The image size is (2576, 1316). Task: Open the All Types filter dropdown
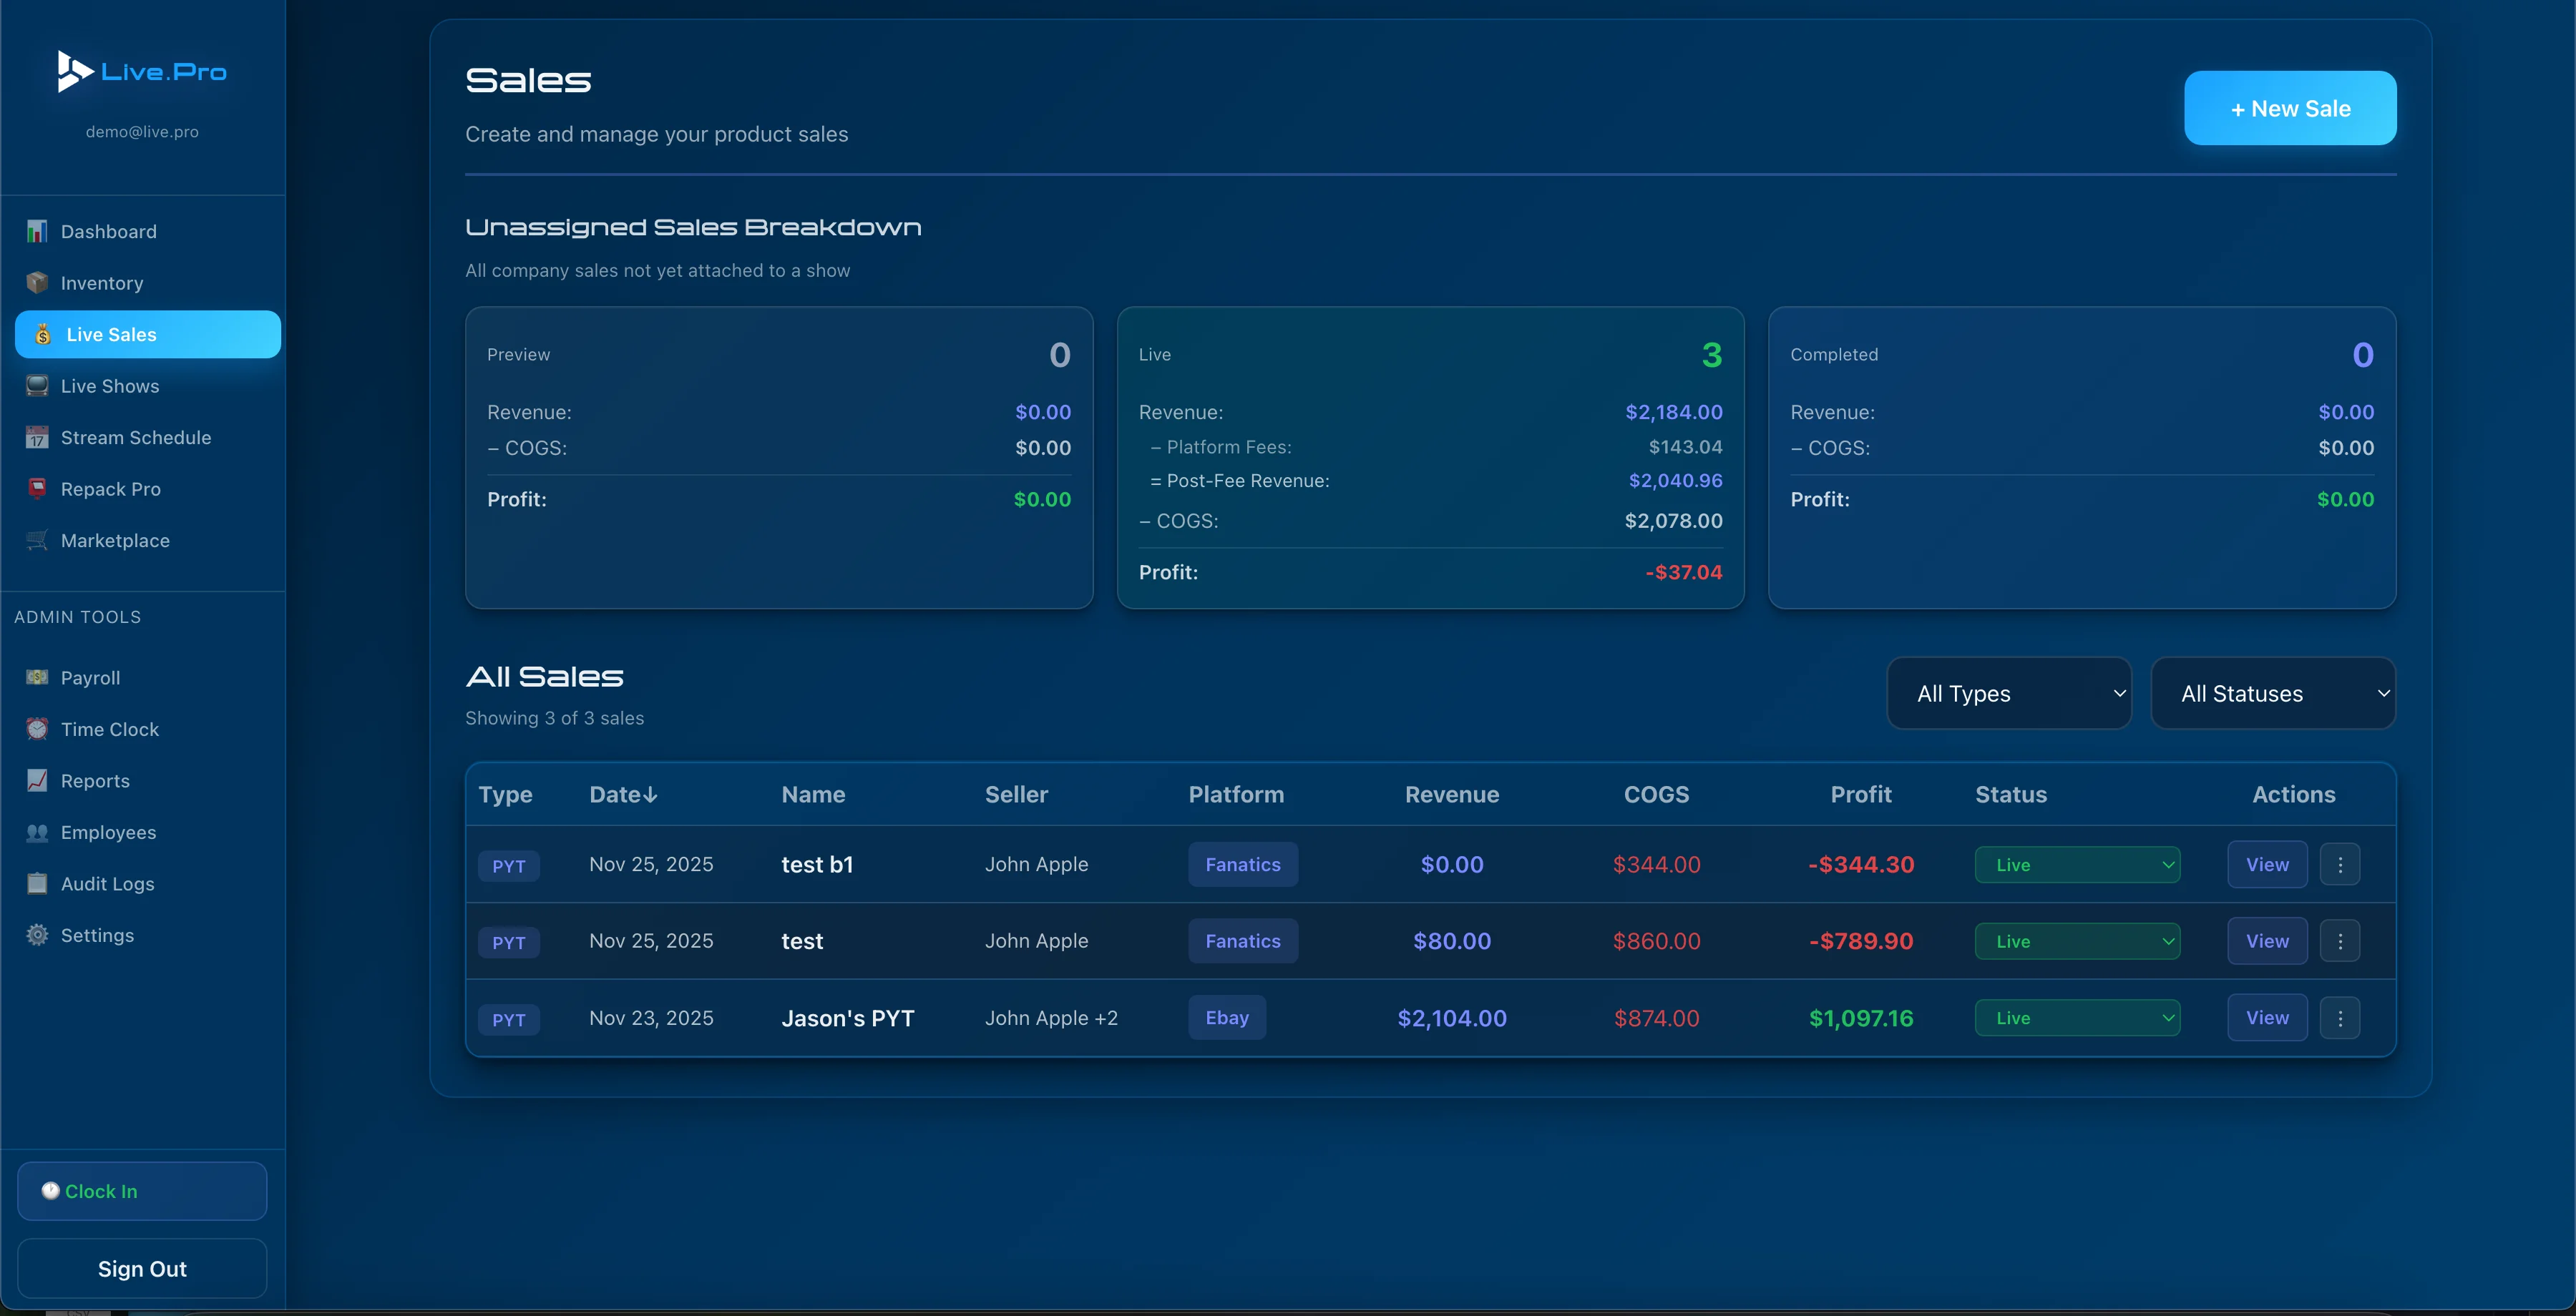click(x=2009, y=694)
